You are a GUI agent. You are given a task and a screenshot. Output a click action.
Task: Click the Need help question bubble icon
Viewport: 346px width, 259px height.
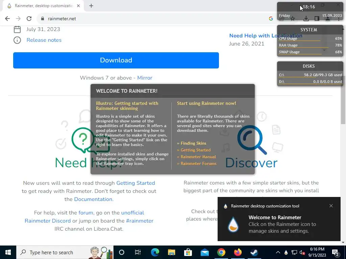pos(83,140)
